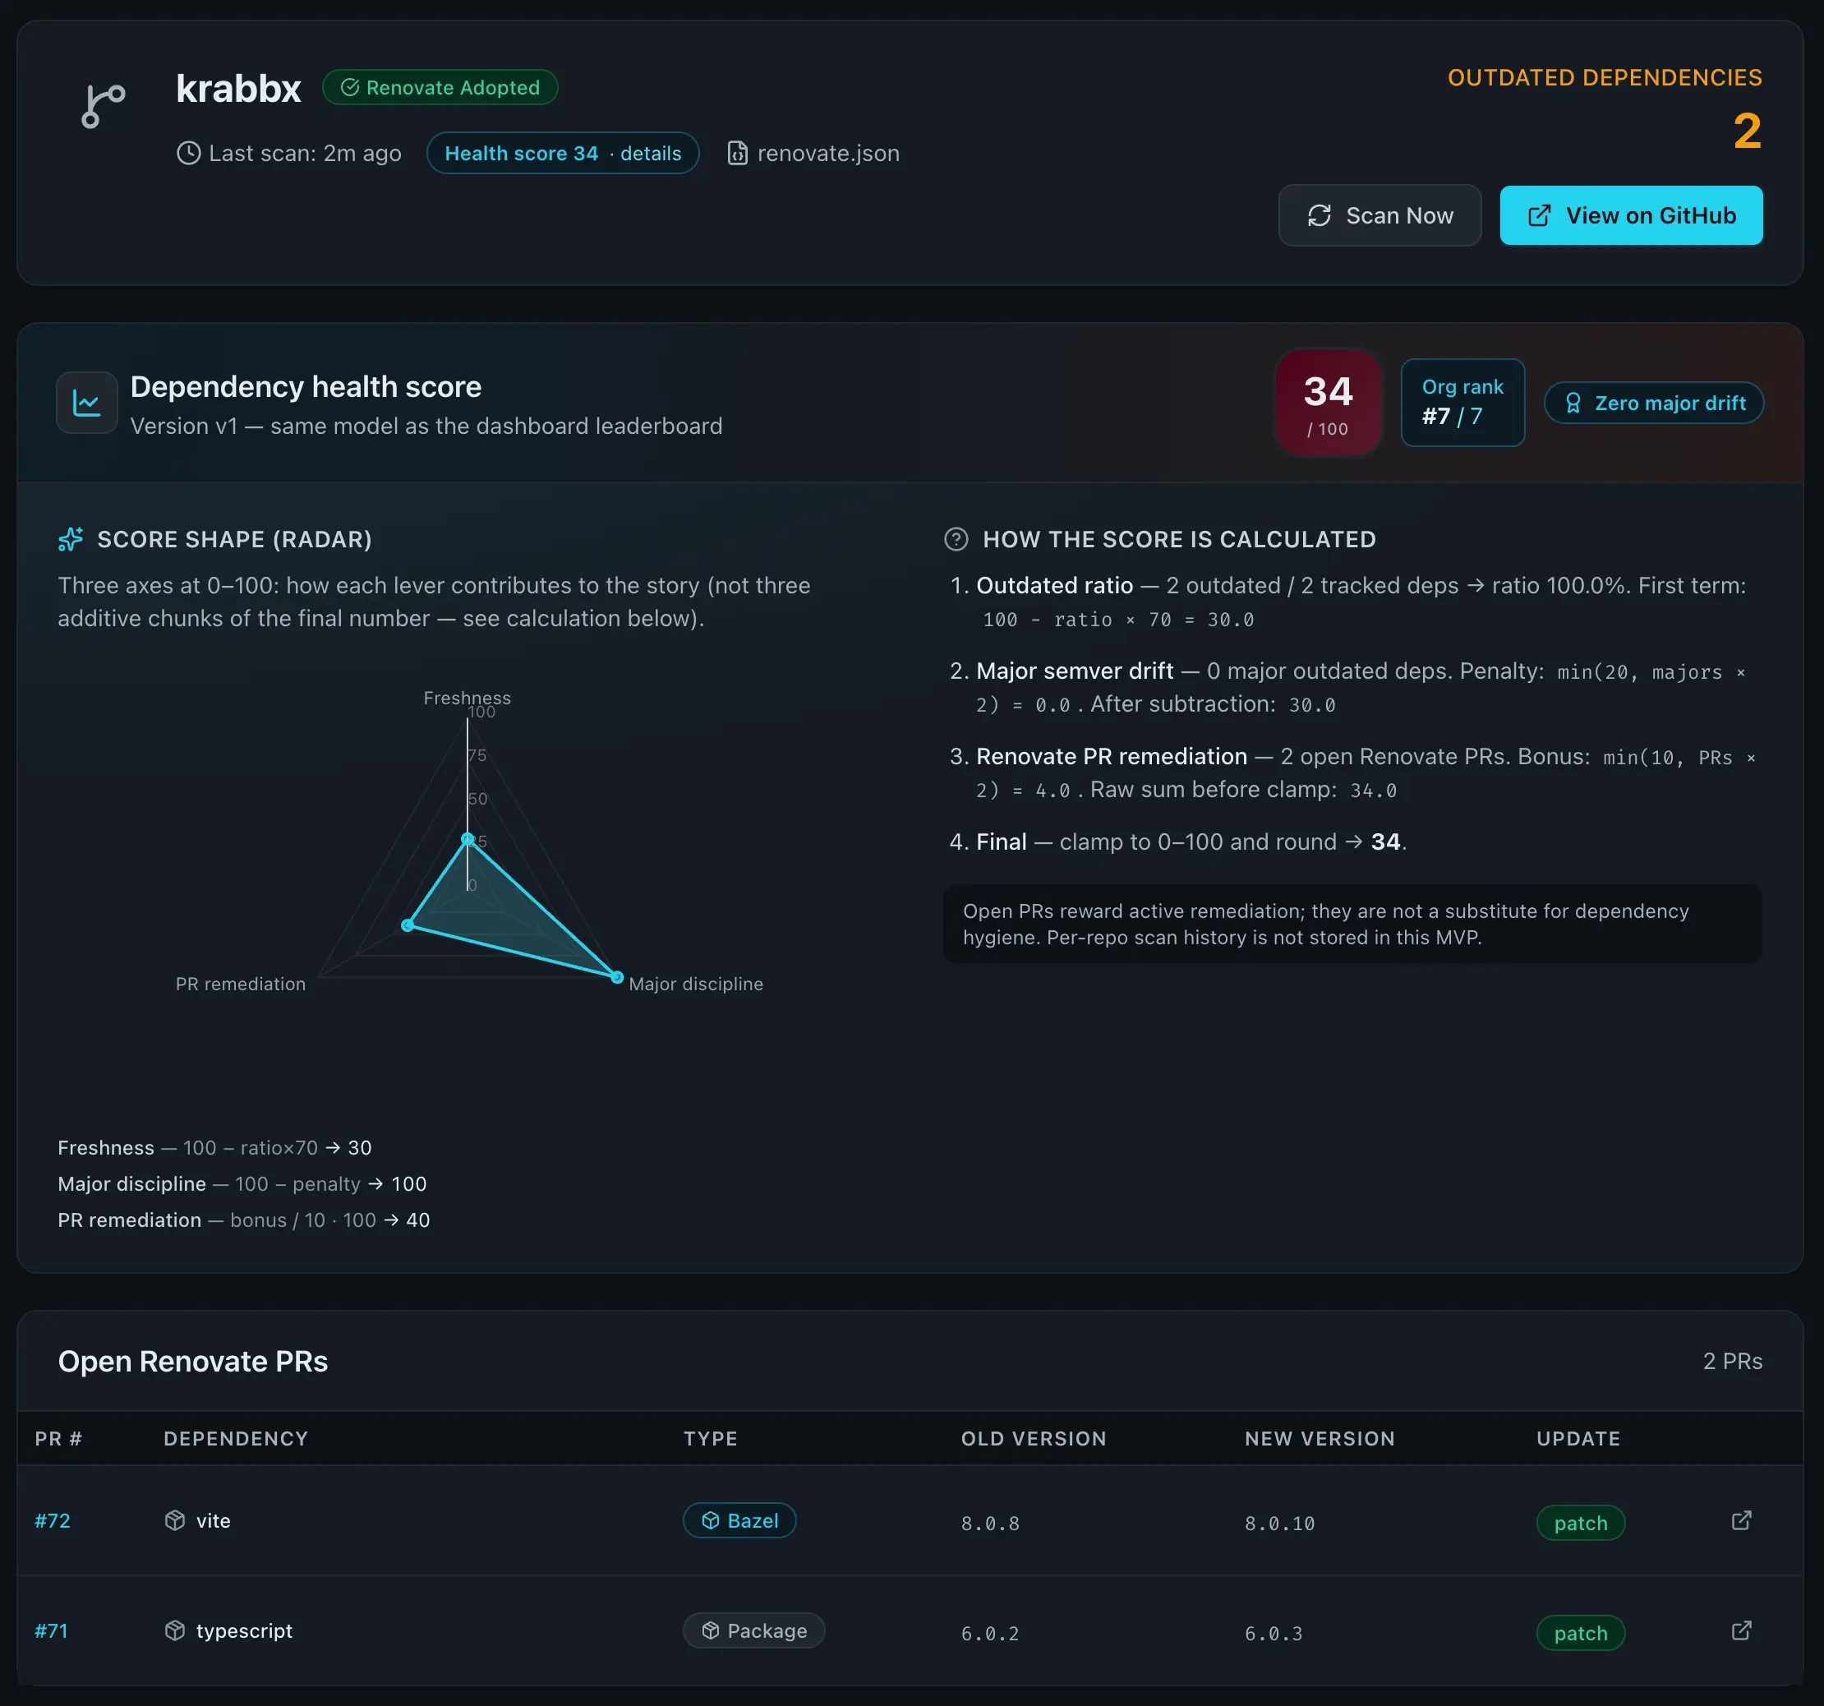Click the PR # column header

pos(58,1438)
